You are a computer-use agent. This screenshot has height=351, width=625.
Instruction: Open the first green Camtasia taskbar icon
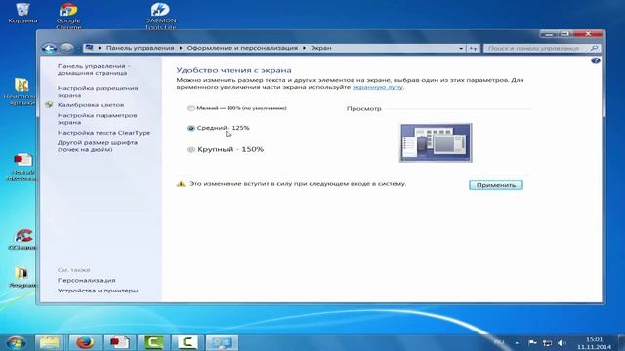153,342
